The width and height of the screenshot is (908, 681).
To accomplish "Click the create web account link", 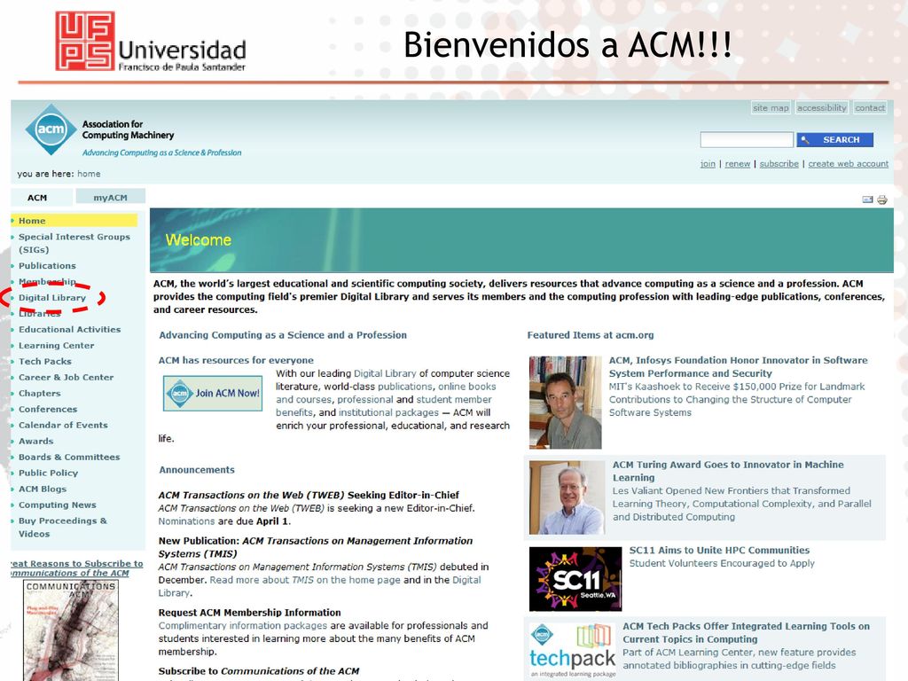I will point(848,164).
